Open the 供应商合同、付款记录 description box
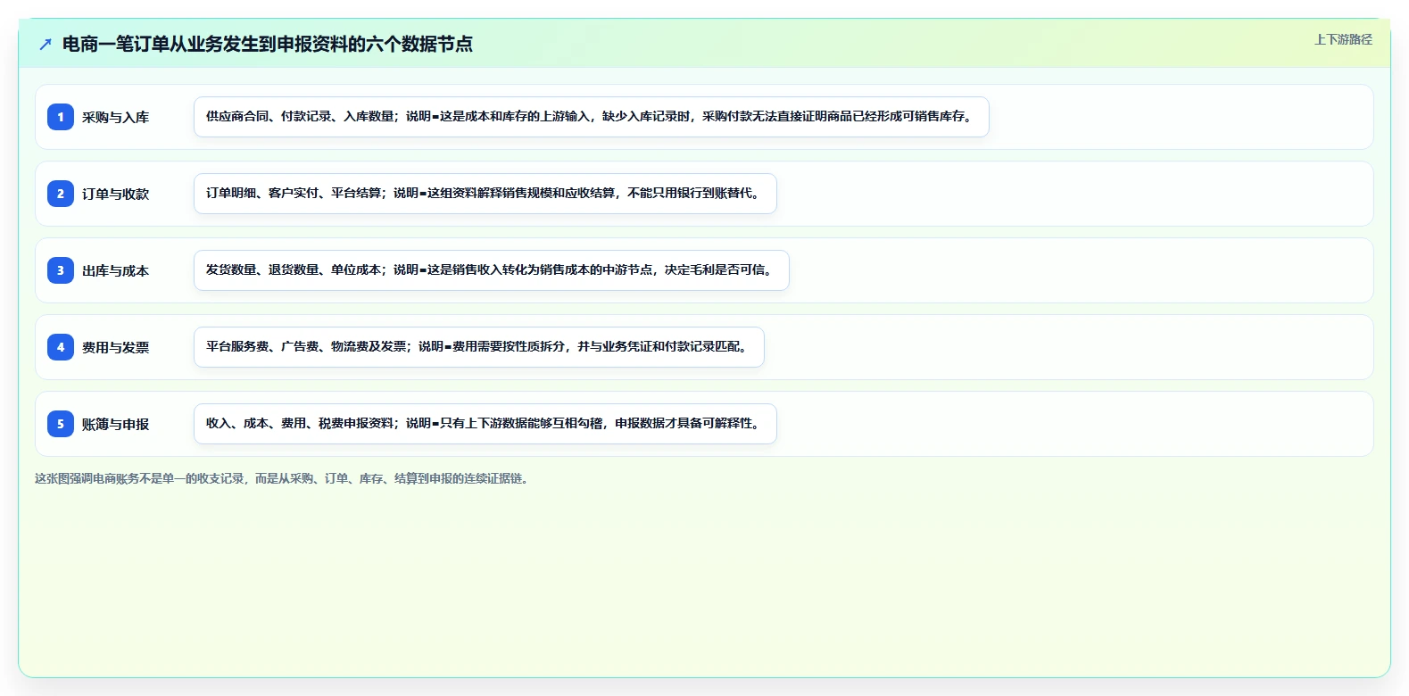 tap(592, 117)
